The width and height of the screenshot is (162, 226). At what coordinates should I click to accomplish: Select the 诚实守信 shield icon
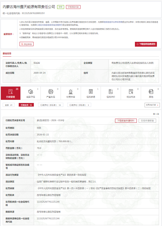point(31,92)
